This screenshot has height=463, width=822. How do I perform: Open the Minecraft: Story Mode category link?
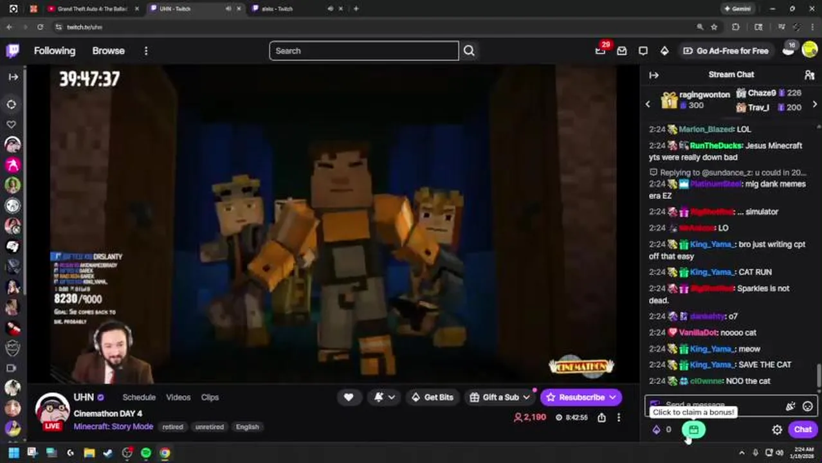pyautogui.click(x=113, y=426)
